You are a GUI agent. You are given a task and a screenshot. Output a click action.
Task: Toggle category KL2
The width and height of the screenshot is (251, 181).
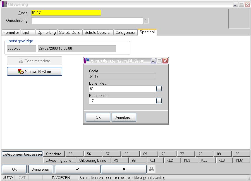172,160
